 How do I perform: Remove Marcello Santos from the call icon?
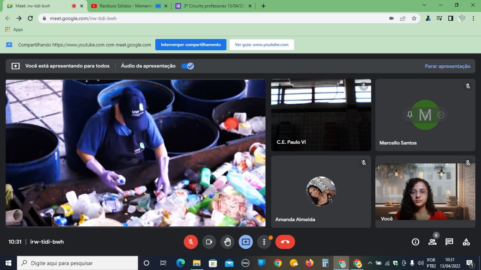coord(441,115)
